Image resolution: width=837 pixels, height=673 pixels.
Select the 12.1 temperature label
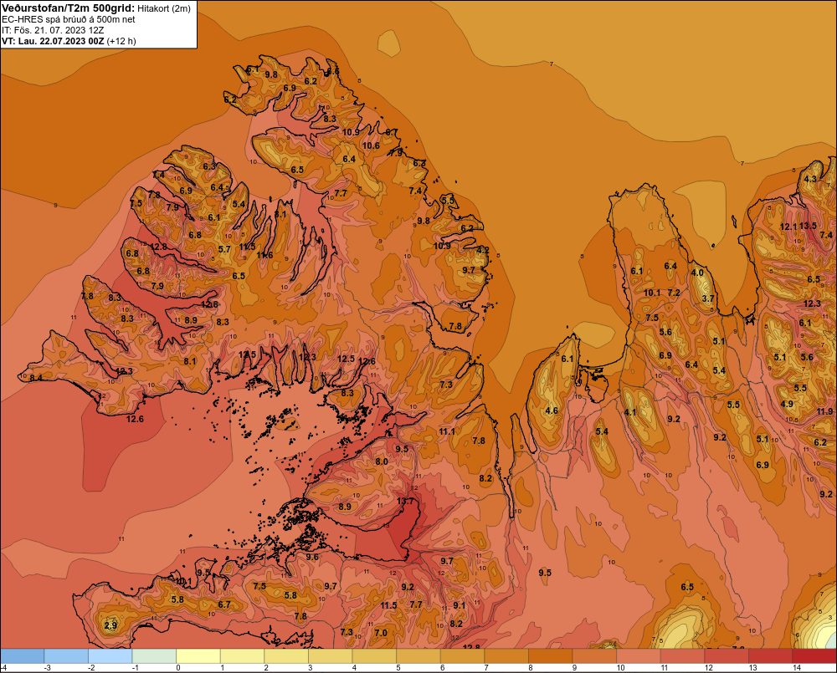click(x=788, y=227)
